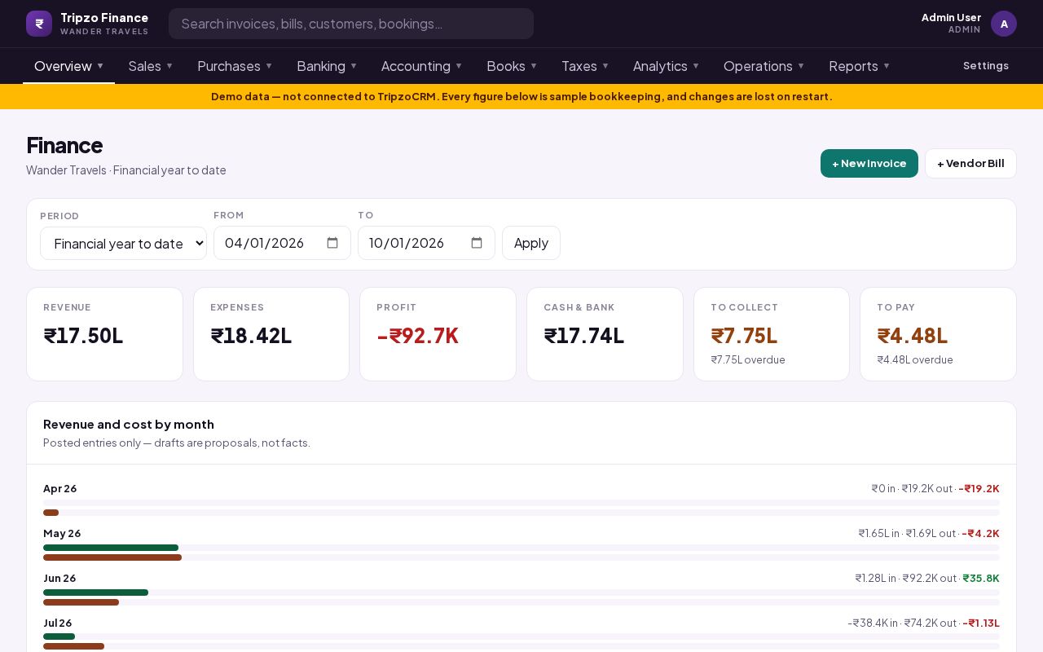Open the To date calendar picker icon
The width and height of the screenshot is (1043, 652).
tap(477, 243)
